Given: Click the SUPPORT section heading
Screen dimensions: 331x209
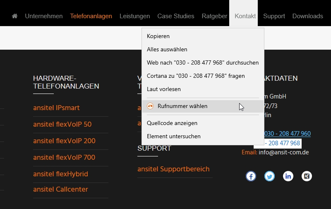Looking at the screenshot, I should click(154, 148).
